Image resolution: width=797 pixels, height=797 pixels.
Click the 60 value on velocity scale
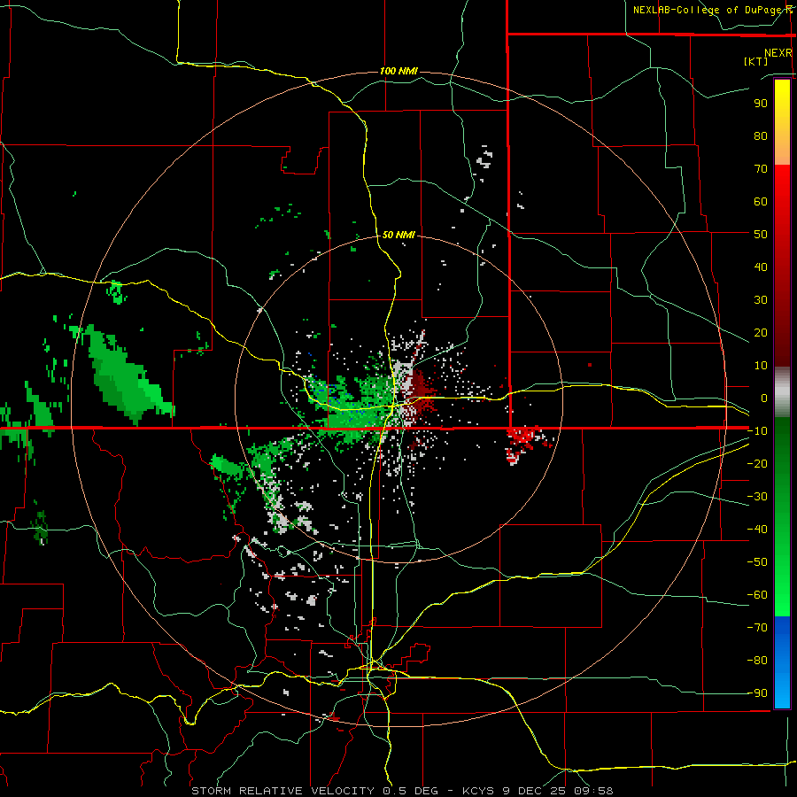pos(761,201)
